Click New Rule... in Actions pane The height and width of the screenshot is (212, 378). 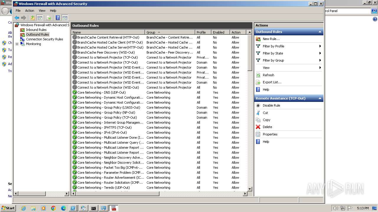click(x=271, y=39)
